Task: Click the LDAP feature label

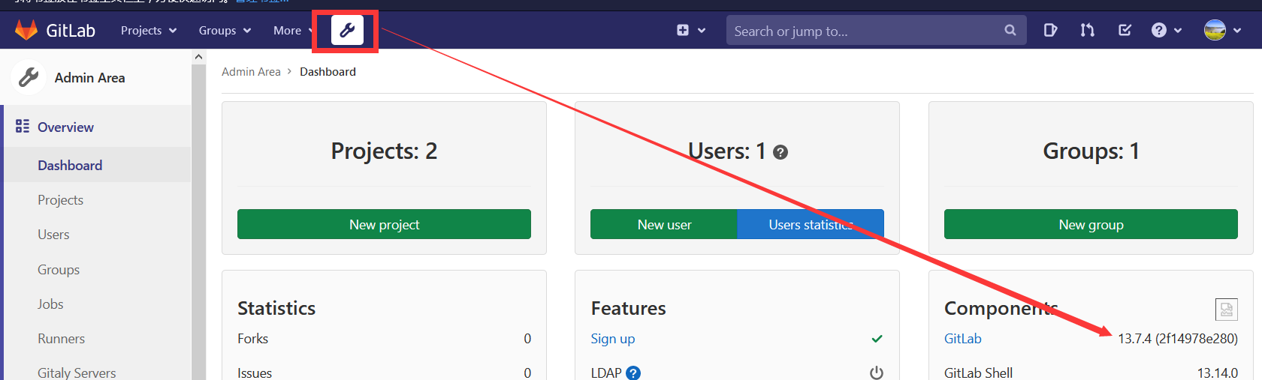Action: [605, 373]
